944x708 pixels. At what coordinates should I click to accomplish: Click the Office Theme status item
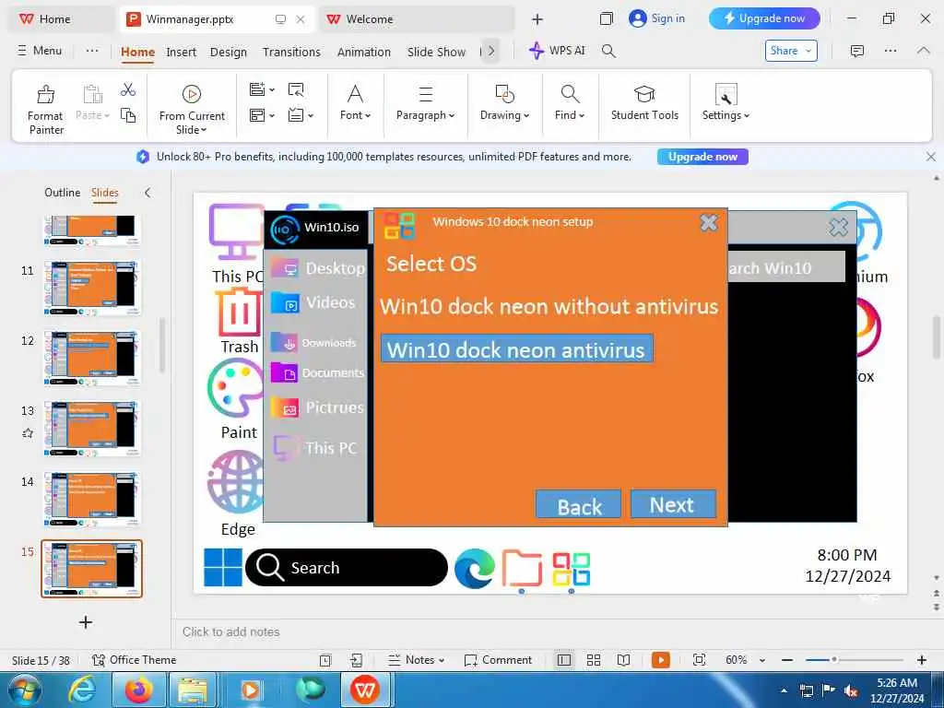point(135,660)
